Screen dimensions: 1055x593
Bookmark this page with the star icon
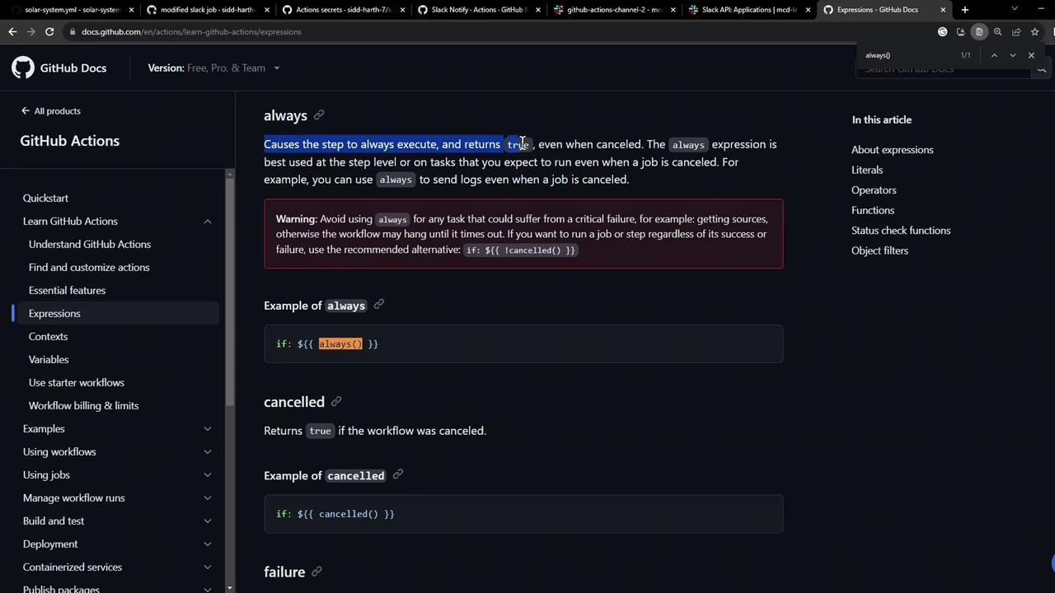tap(1034, 32)
